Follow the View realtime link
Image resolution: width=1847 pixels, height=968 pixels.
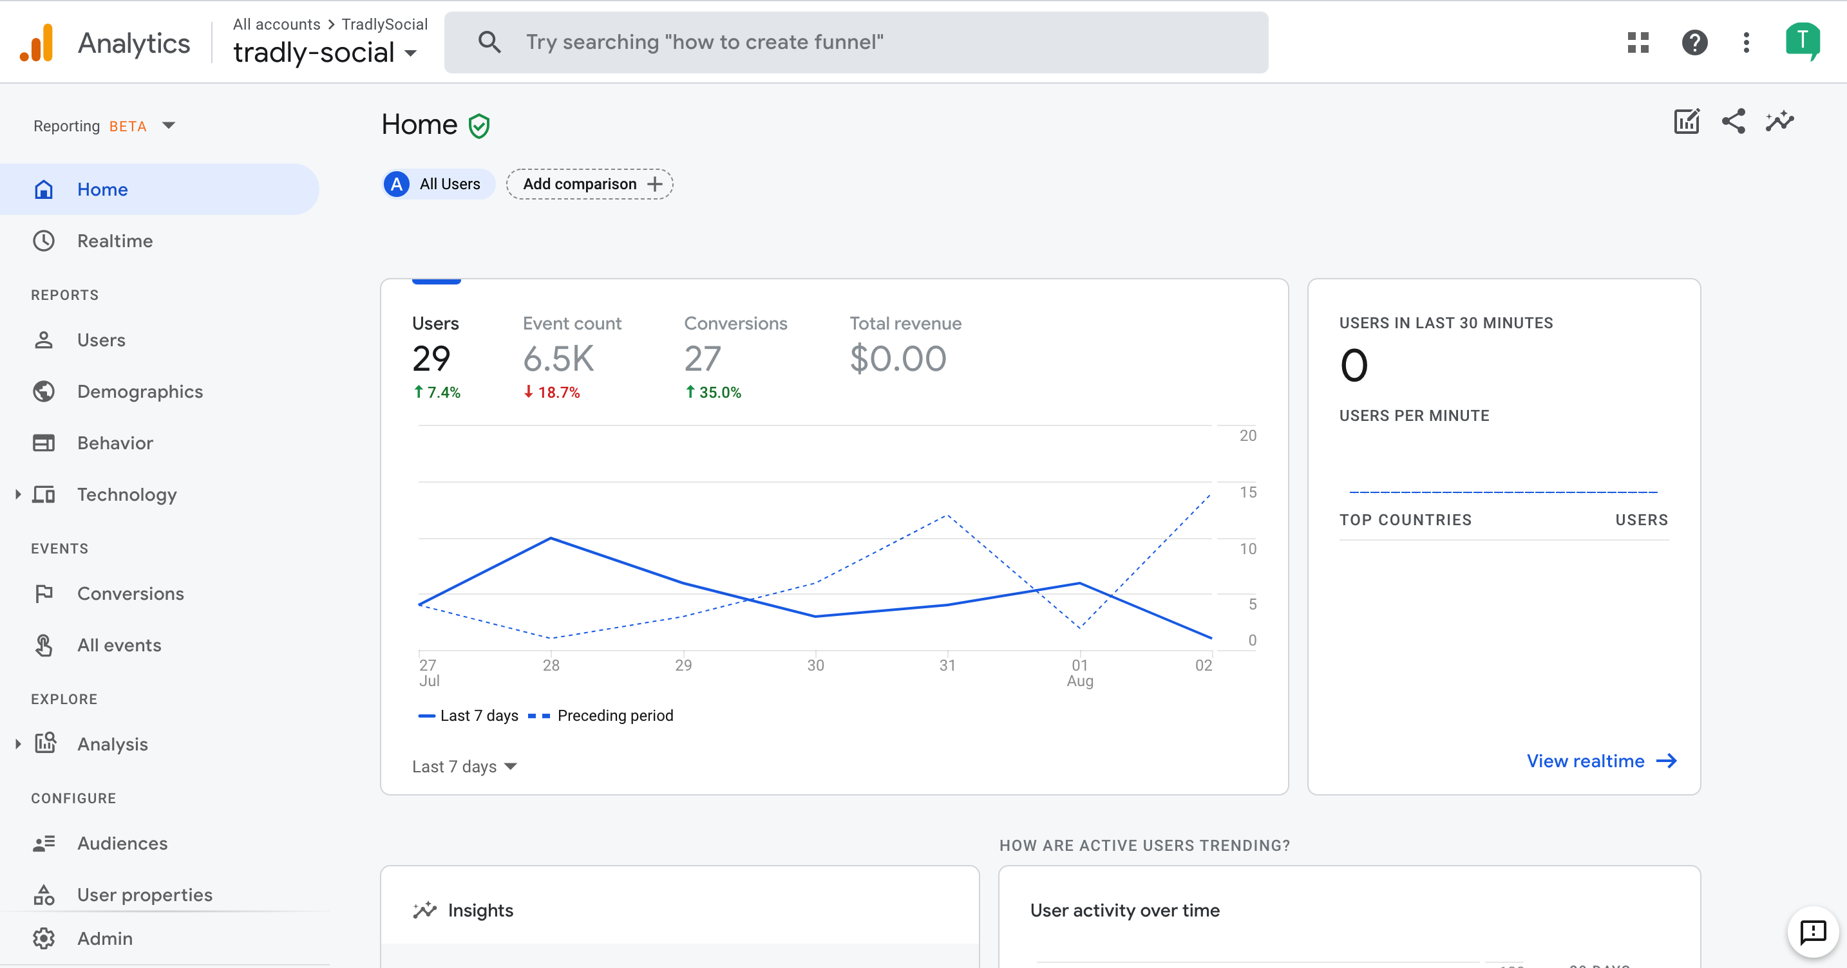[1600, 761]
